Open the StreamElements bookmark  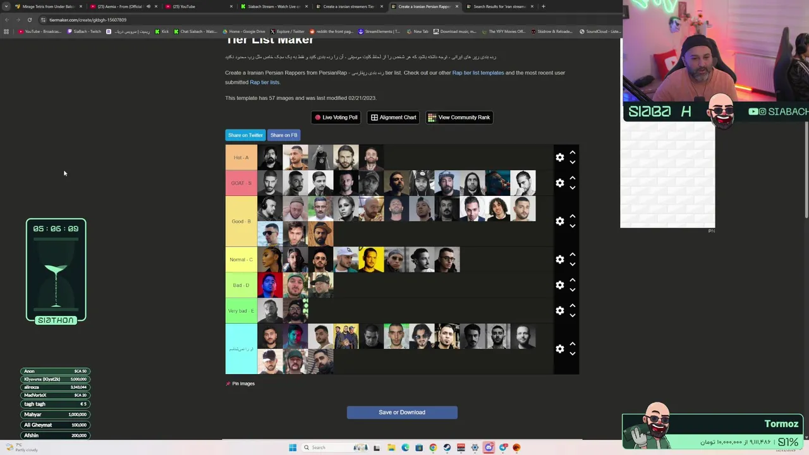[x=379, y=32]
